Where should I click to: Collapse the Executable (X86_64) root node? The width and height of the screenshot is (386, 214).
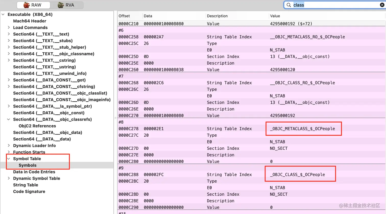pyautogui.click(x=3, y=15)
